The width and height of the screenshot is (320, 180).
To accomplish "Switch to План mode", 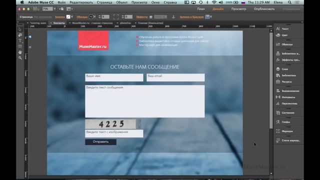I will coord(201,9).
